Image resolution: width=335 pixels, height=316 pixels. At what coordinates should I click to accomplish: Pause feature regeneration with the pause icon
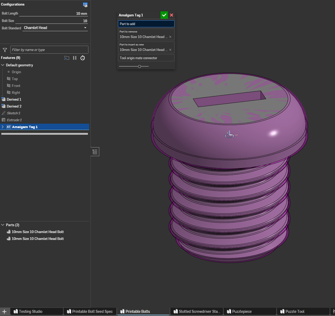point(75,58)
